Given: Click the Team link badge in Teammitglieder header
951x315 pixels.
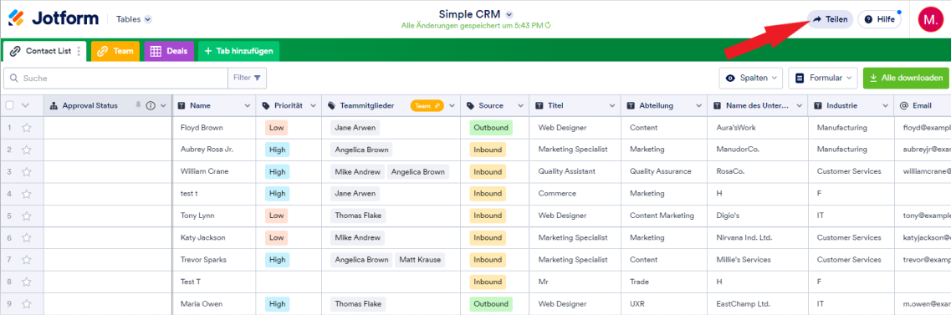Looking at the screenshot, I should [427, 105].
